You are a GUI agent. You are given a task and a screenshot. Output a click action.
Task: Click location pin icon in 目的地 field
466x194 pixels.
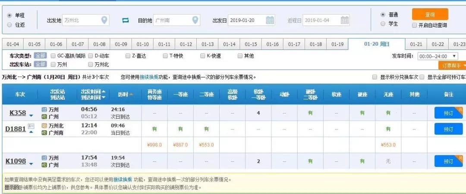pyautogui.click(x=195, y=20)
